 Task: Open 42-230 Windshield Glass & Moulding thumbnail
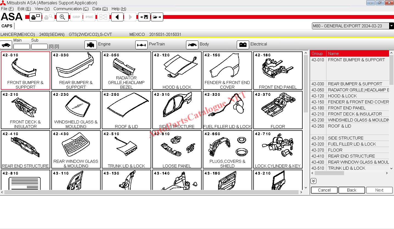[x=76, y=110]
